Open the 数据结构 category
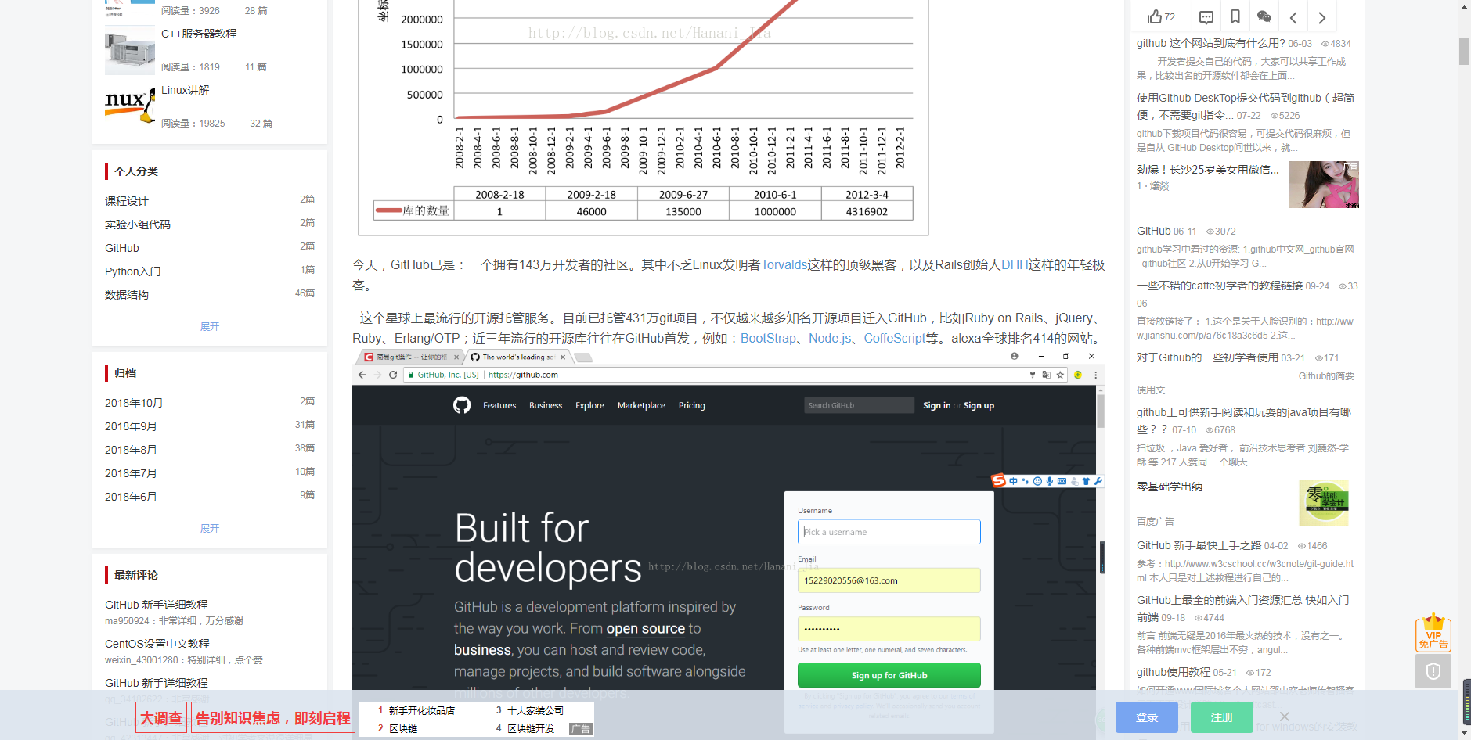 click(x=127, y=295)
